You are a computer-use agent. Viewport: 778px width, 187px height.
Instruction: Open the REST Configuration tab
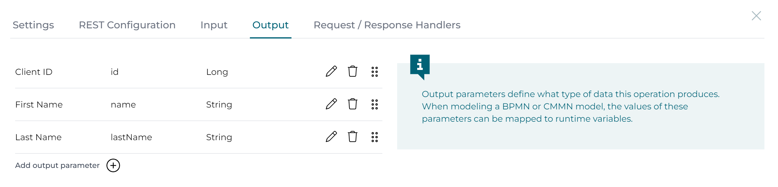pos(127,25)
